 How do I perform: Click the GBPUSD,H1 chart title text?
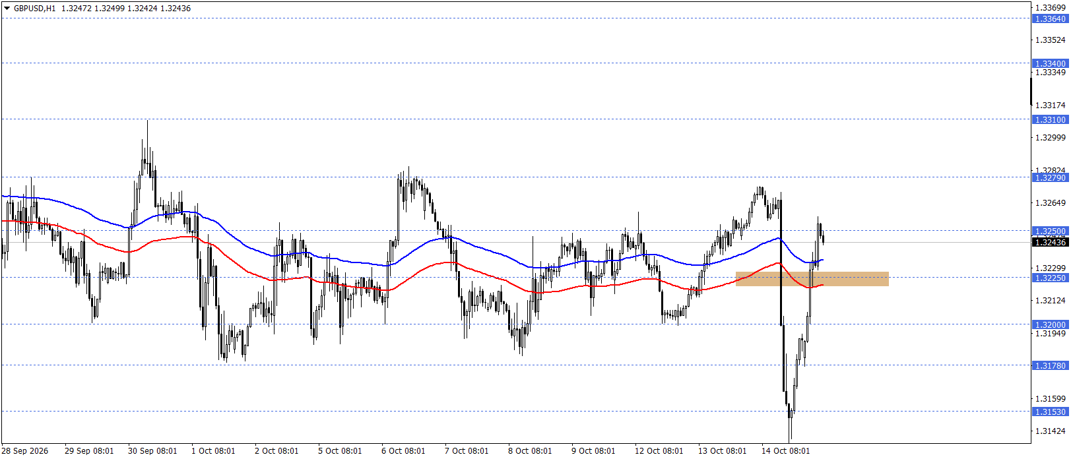click(34, 9)
